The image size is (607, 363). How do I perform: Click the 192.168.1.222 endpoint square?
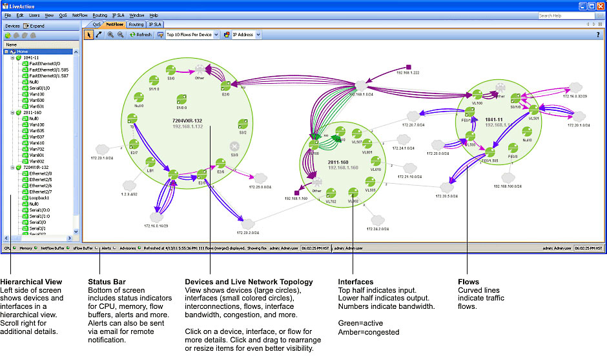[x=408, y=67]
